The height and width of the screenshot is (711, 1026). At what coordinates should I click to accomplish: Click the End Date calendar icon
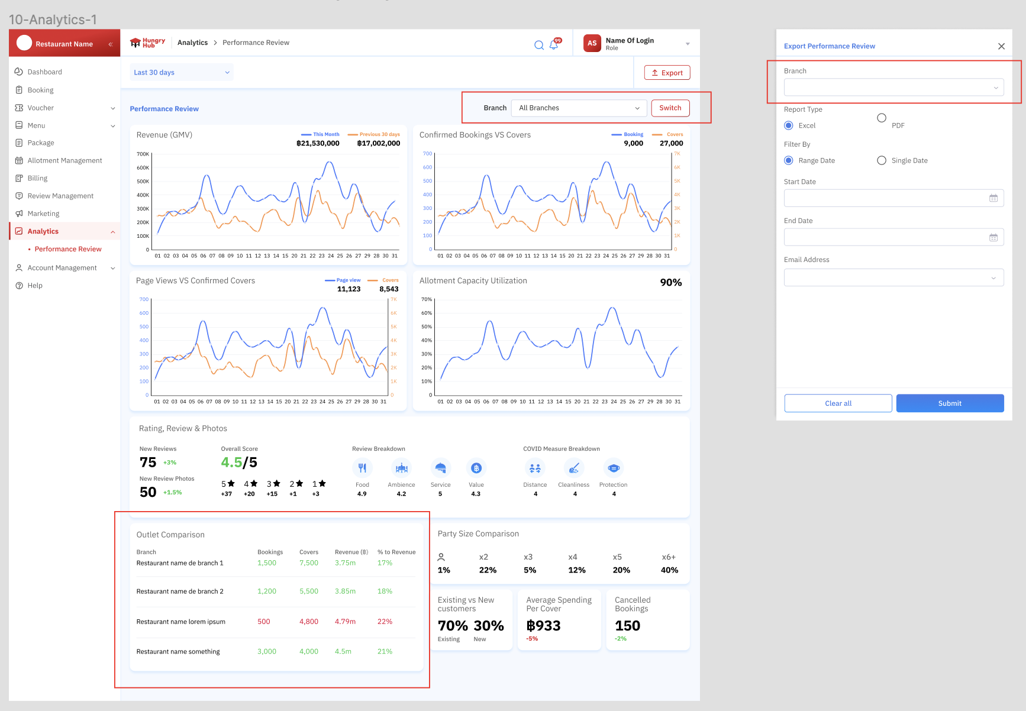pos(993,237)
